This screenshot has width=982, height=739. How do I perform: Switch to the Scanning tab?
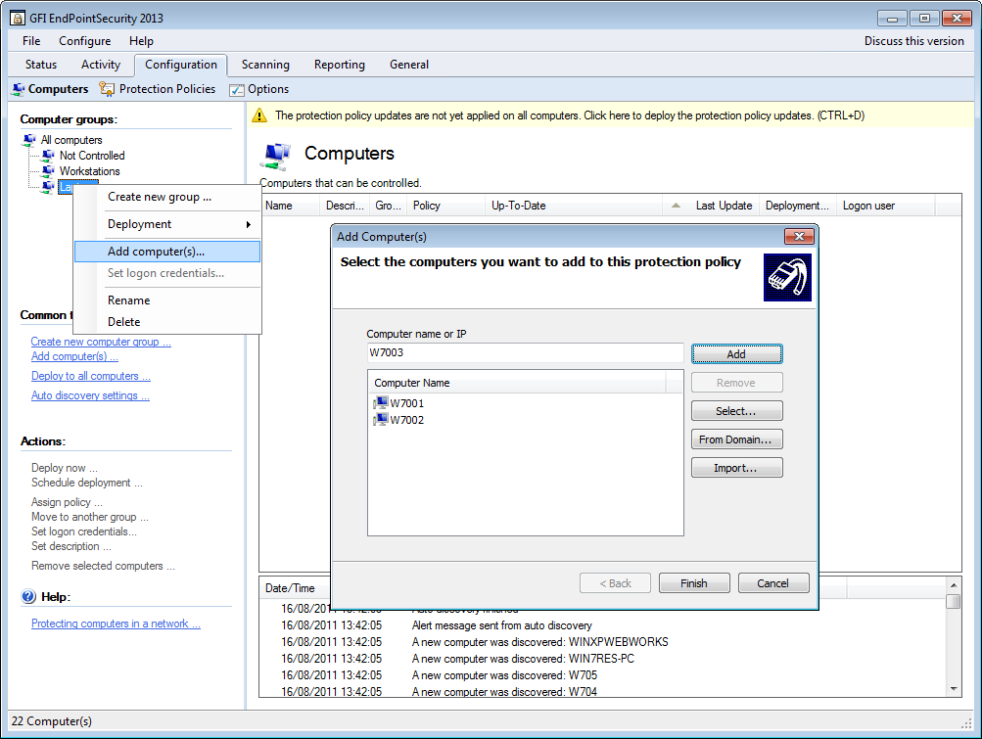[265, 65]
